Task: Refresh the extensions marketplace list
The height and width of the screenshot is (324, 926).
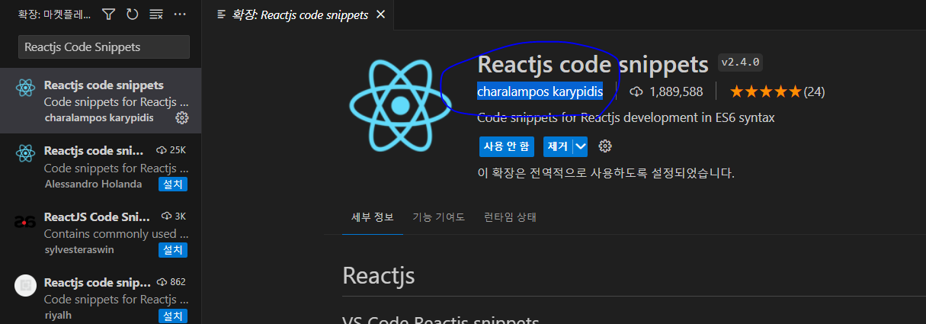Action: pos(133,14)
